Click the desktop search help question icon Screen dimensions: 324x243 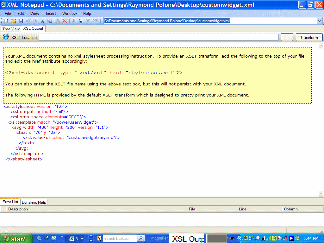coord(99,239)
